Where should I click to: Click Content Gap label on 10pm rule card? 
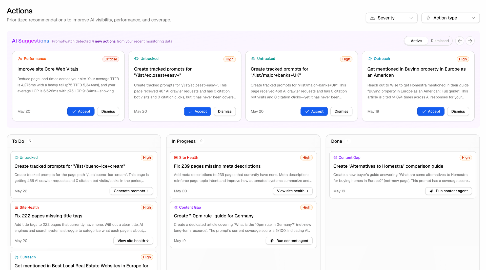click(190, 207)
